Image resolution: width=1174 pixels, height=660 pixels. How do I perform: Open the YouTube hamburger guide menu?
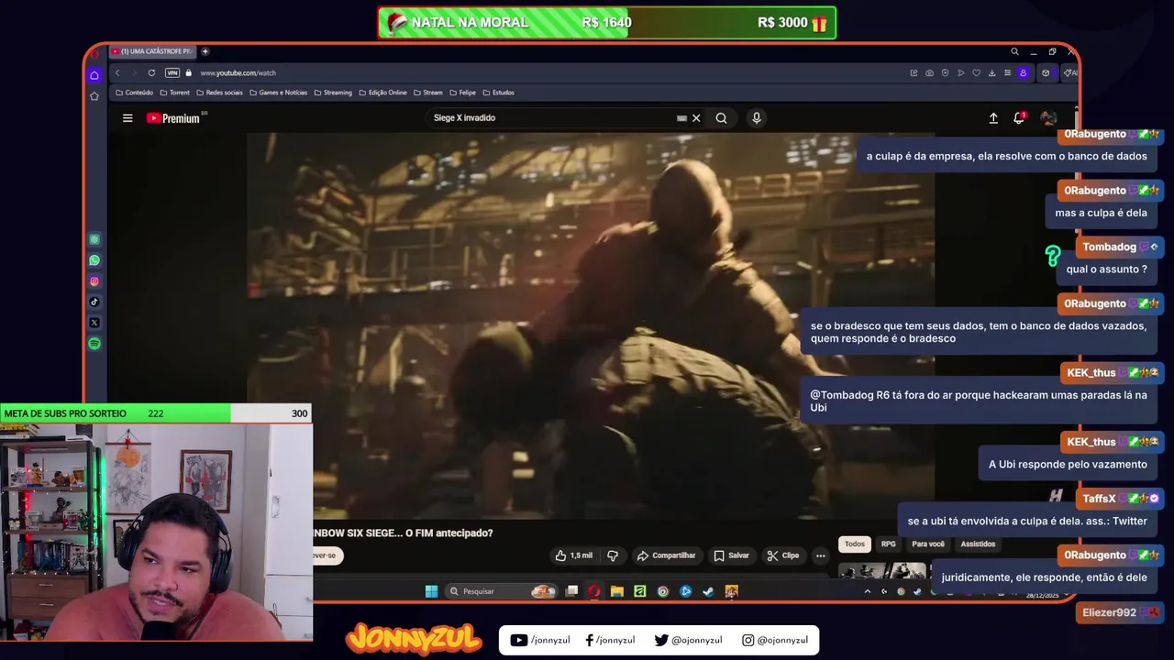(127, 118)
